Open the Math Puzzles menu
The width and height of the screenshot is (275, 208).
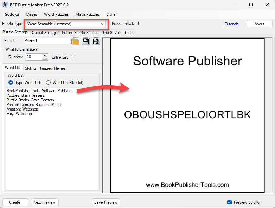pyautogui.click(x=87, y=14)
